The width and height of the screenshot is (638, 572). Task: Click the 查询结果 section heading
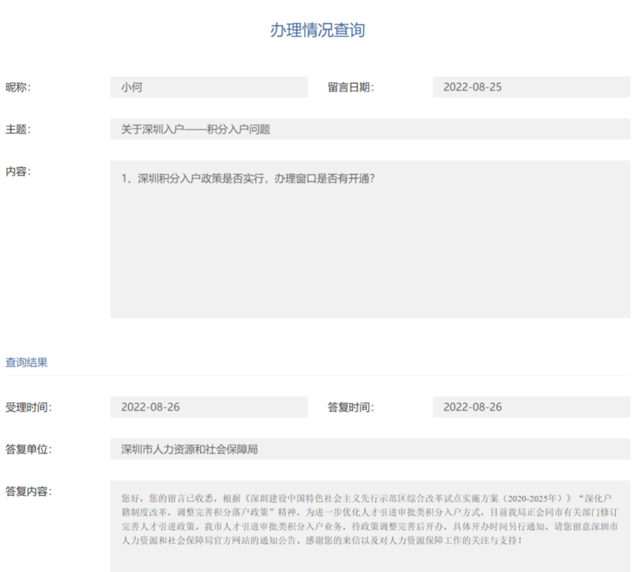[27, 362]
